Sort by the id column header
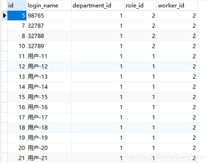 (17, 5)
